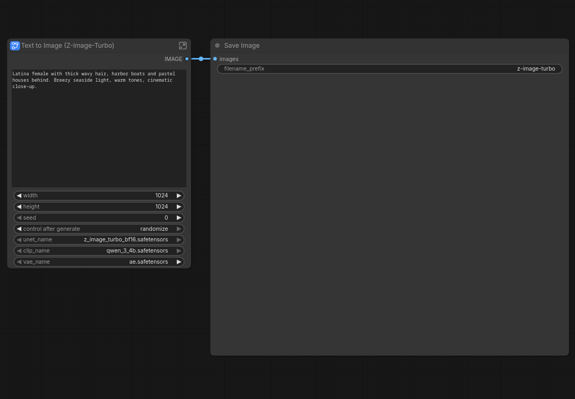Viewport: 575px width, 399px height.
Task: Select next unet_name model
Action: tap(179, 240)
